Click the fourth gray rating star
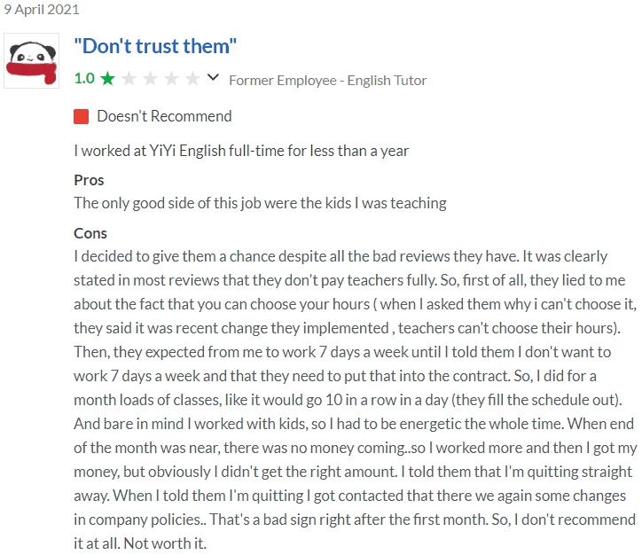The image size is (642, 555). [x=171, y=79]
